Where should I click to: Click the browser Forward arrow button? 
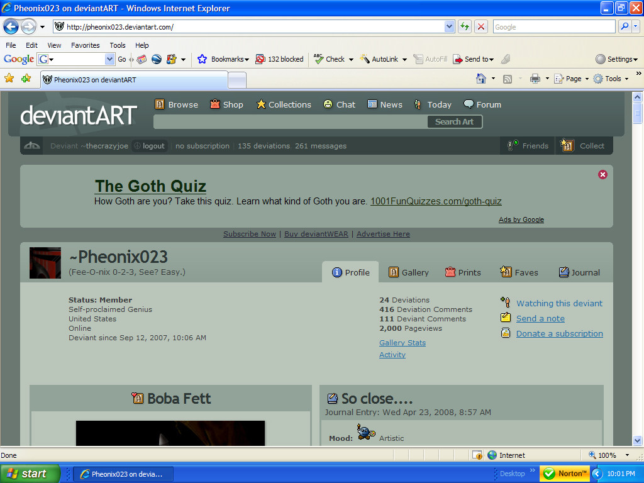[28, 27]
